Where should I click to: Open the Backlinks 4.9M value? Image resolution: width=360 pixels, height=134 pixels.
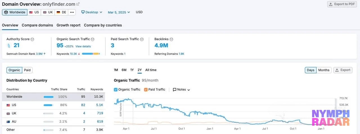pos(161,46)
